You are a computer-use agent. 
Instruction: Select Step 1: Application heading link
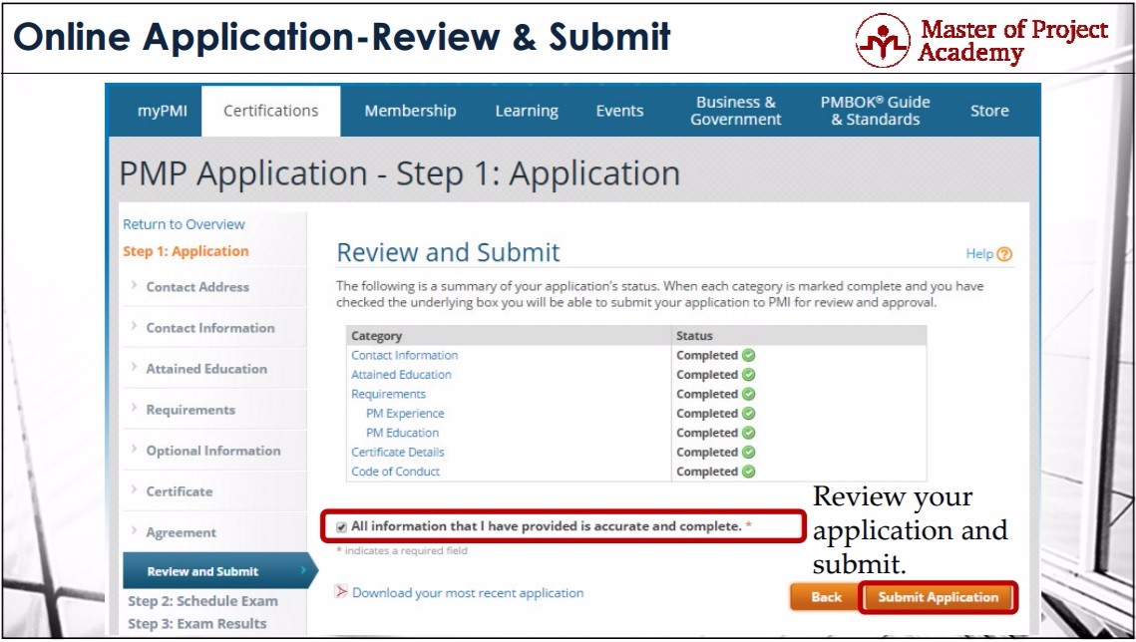pyautogui.click(x=186, y=251)
